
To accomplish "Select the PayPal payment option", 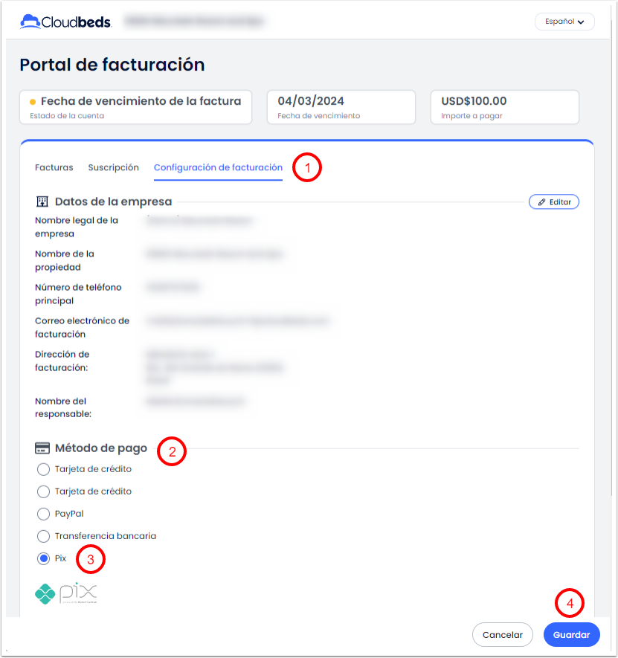I will coord(44,514).
